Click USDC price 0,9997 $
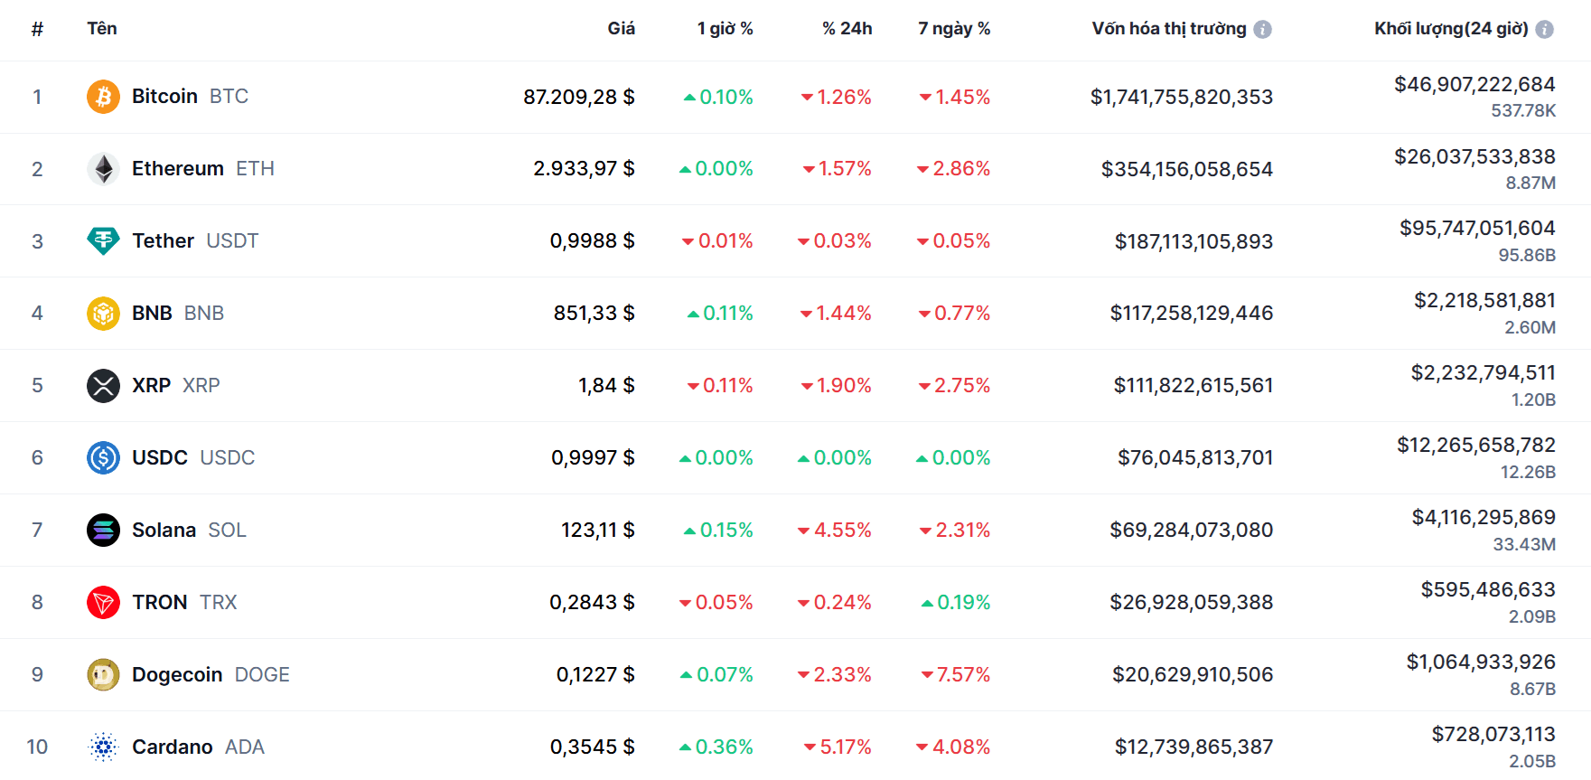This screenshot has height=780, width=1591. (593, 458)
